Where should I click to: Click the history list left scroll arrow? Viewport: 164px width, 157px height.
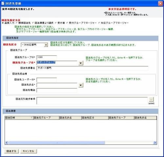[x=7, y=143]
